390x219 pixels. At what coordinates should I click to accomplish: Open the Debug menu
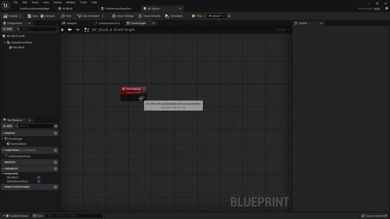coord(57,2)
